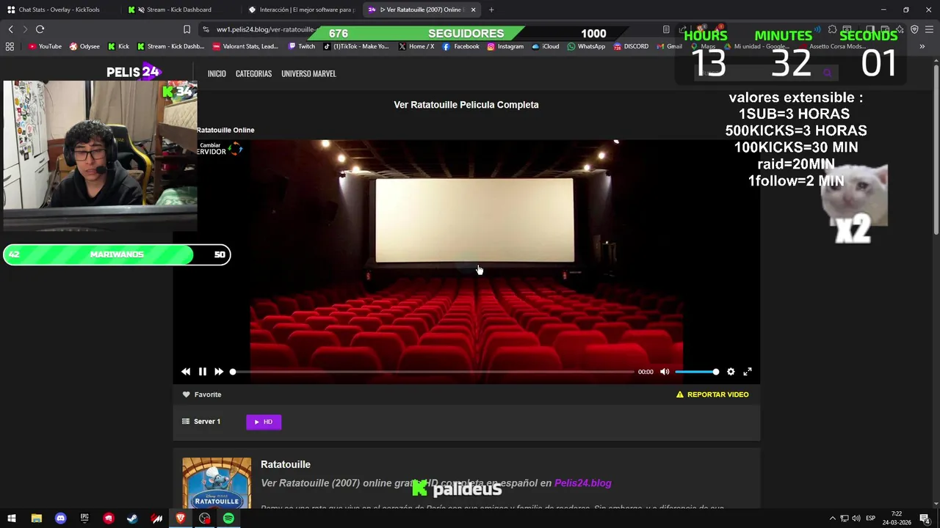
Task: Open Instagram bookmark
Action: pos(505,46)
